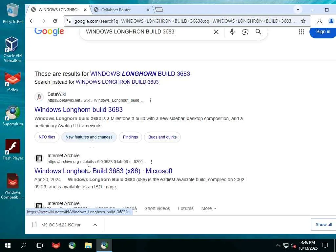
Task: Close the Collabnet Router tab
Action: [148, 10]
